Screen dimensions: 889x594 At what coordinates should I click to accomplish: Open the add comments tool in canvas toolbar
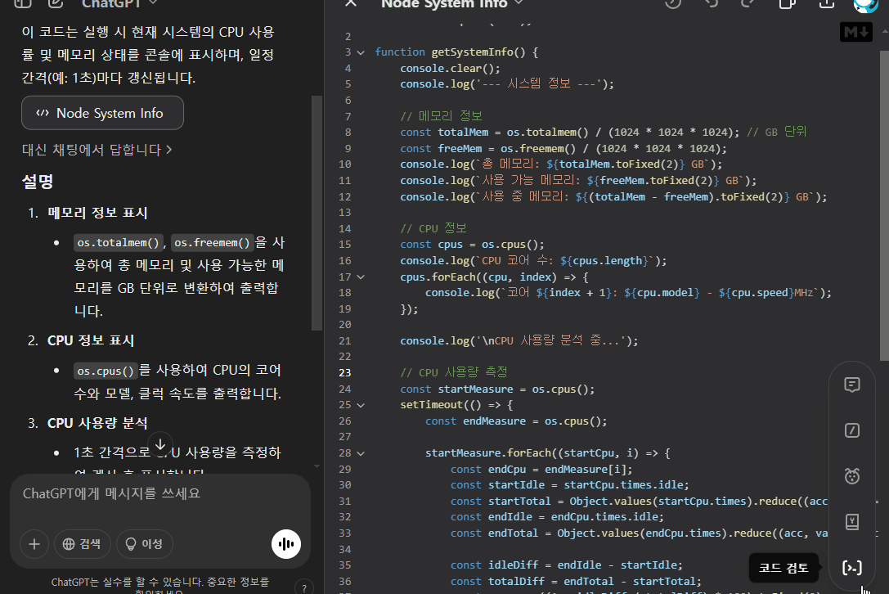pyautogui.click(x=852, y=385)
